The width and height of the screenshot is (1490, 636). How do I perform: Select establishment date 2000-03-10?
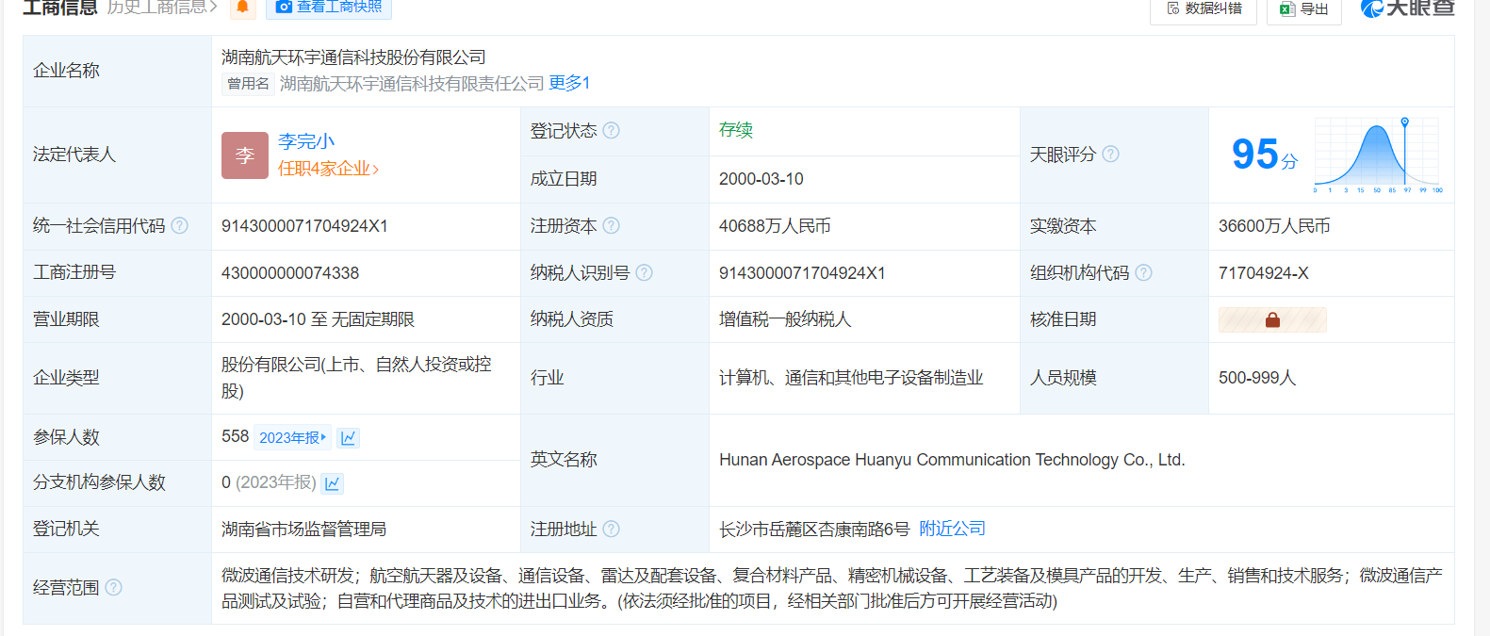(x=761, y=179)
